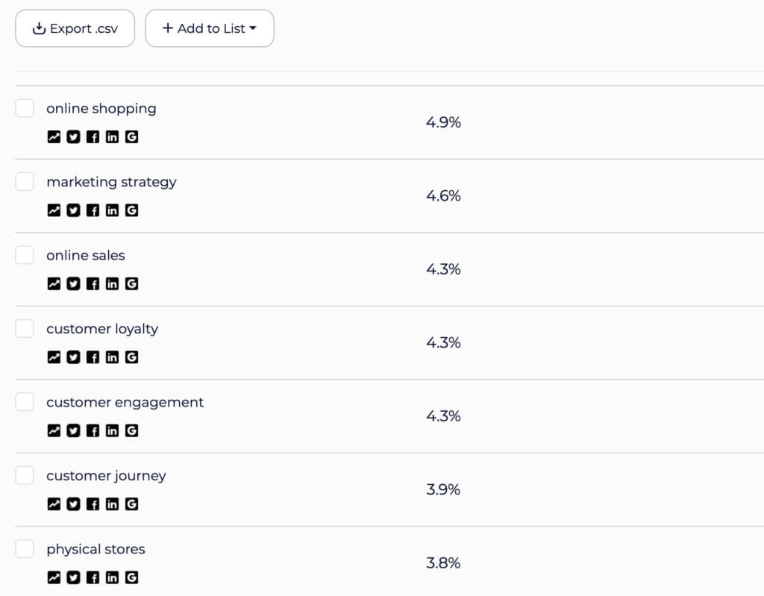The width and height of the screenshot is (764, 596).
Task: Click the 4.9% value for online shopping
Action: 443,122
